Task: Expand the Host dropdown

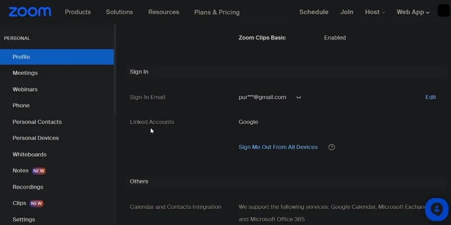Action: tap(375, 12)
